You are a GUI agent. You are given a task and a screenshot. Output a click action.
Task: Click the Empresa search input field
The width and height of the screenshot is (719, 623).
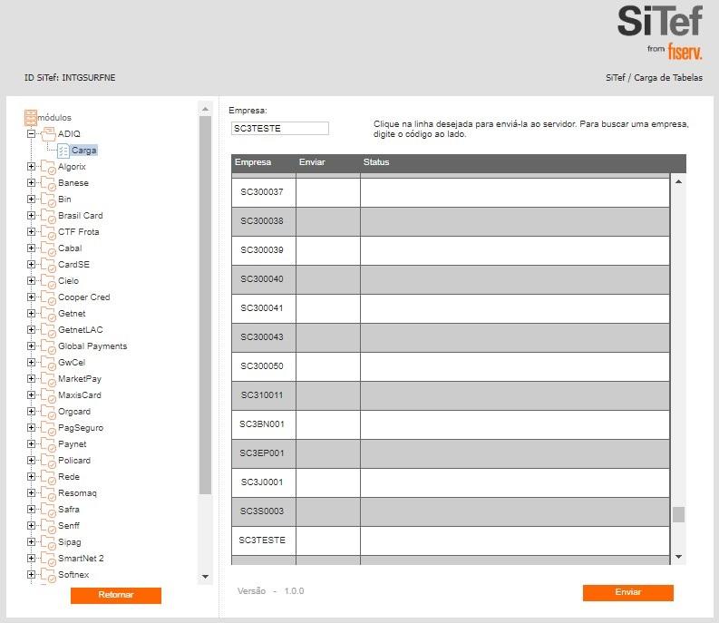[x=280, y=129]
